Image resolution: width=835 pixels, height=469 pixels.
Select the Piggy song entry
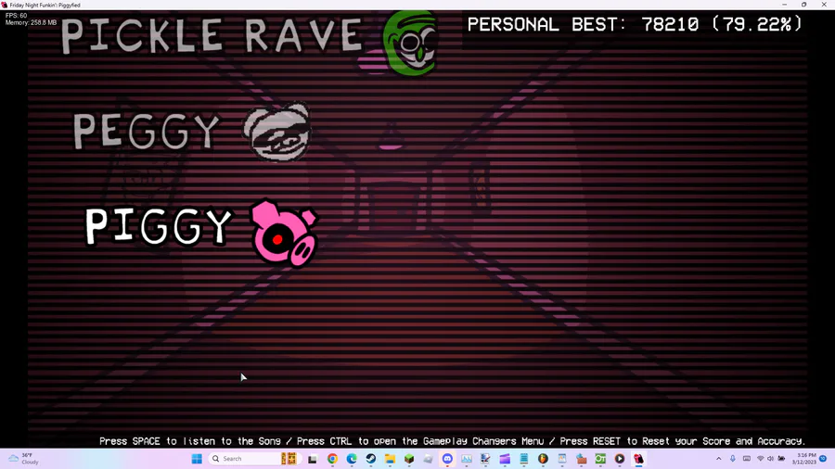click(x=159, y=226)
